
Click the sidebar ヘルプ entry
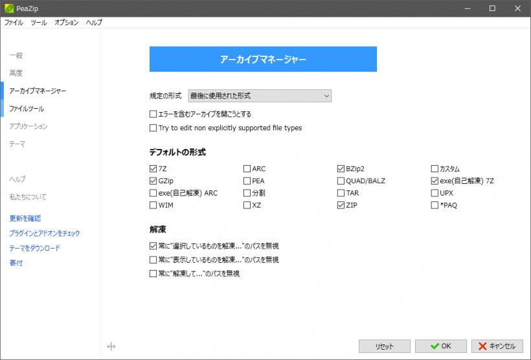[17, 179]
